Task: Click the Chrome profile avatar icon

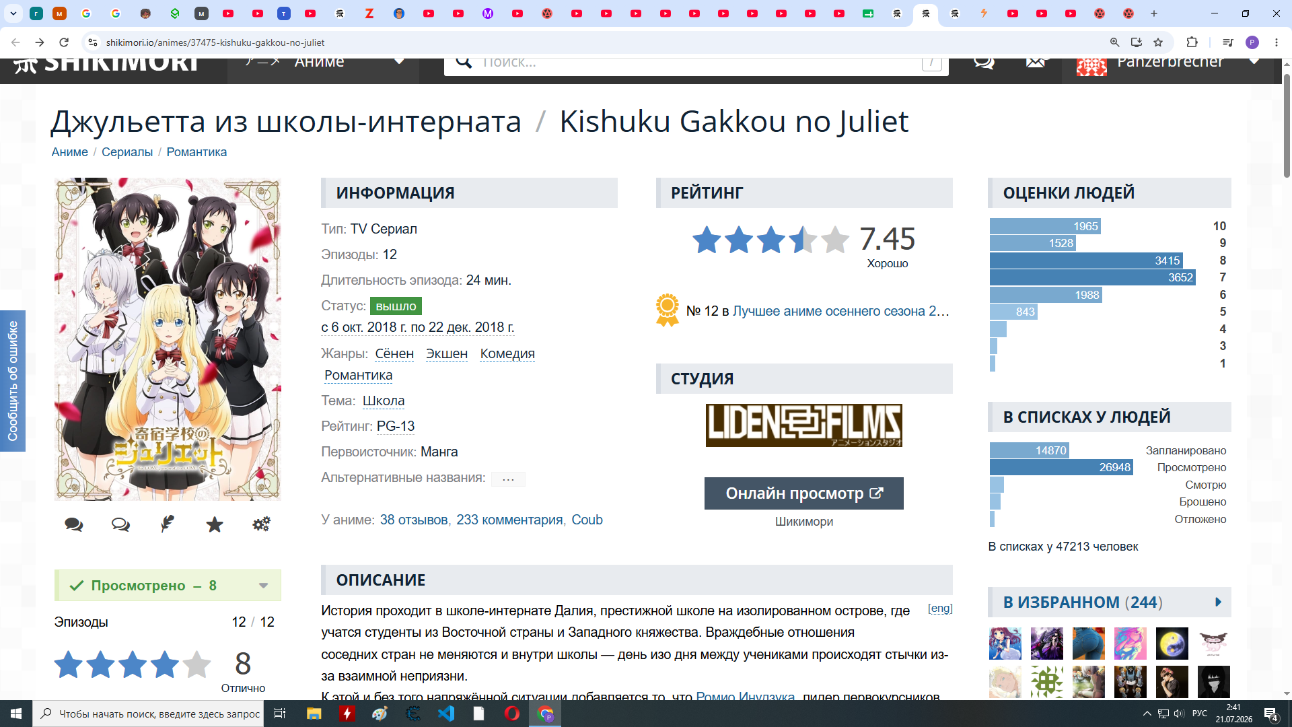Action: point(1252,42)
